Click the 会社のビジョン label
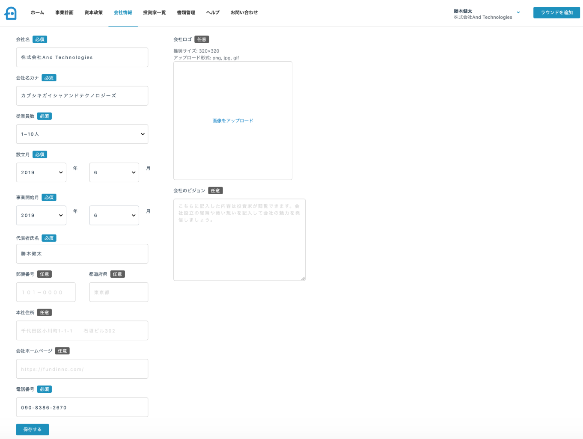583x439 pixels. [189, 191]
